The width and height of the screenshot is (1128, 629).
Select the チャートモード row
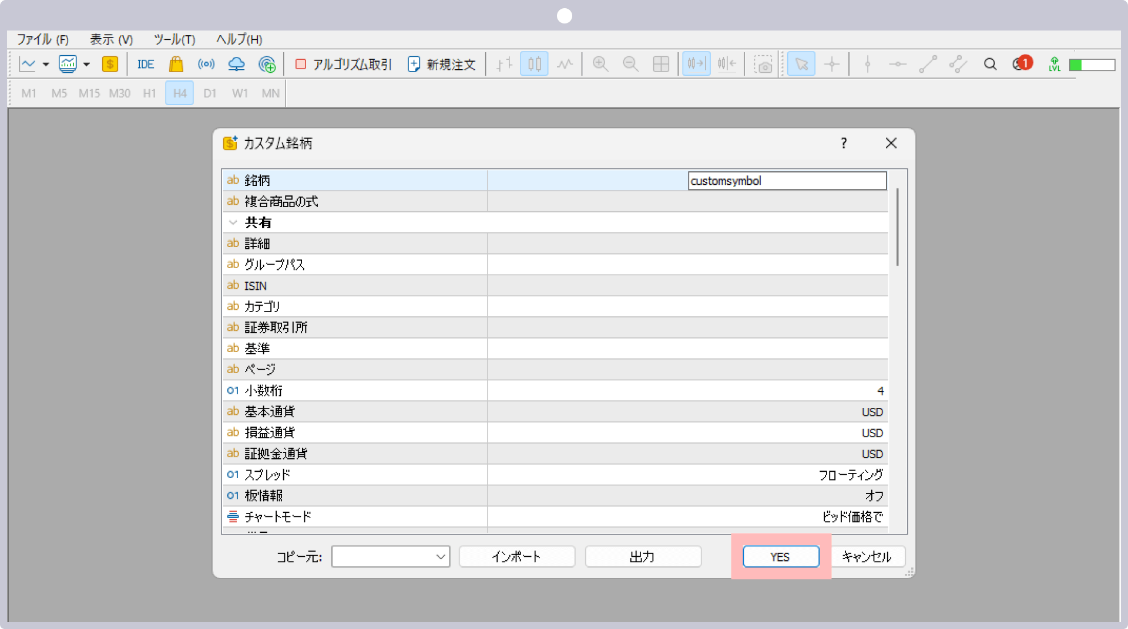point(555,516)
